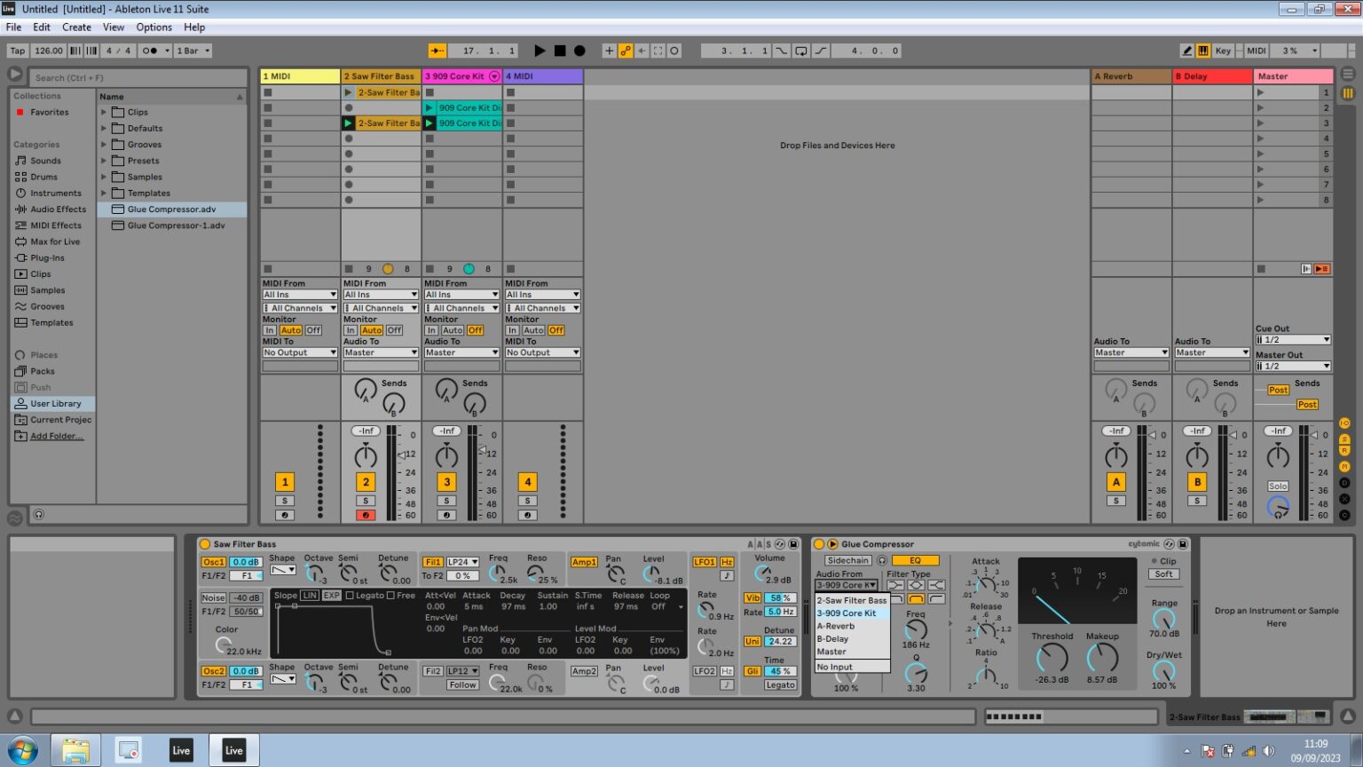The image size is (1363, 767).
Task: Toggle A Reverb return track activator
Action: coord(1116,482)
